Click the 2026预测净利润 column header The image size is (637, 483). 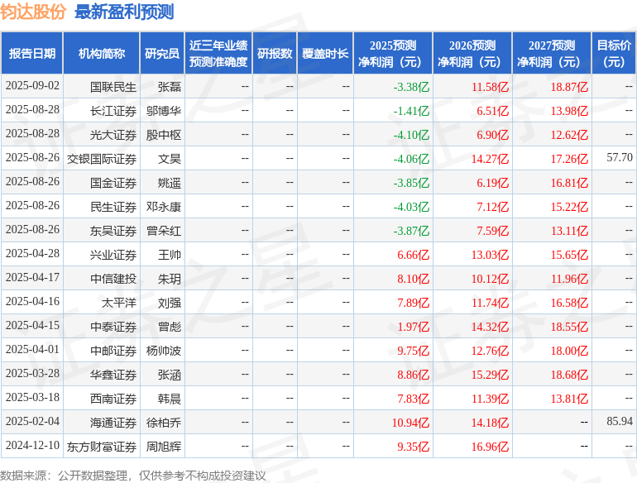pos(472,53)
